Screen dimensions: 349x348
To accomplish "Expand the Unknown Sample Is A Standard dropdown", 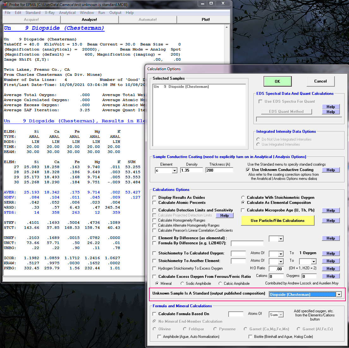I will click(339, 295).
